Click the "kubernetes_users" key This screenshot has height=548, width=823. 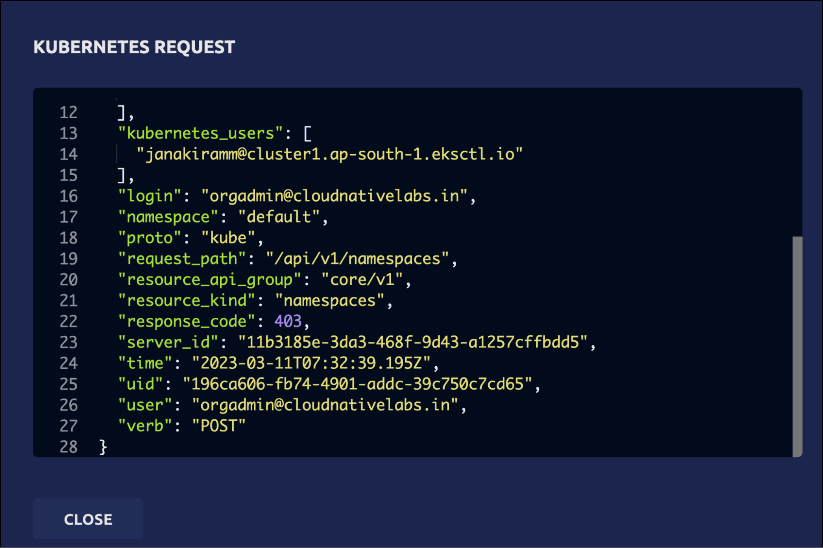pyautogui.click(x=200, y=133)
